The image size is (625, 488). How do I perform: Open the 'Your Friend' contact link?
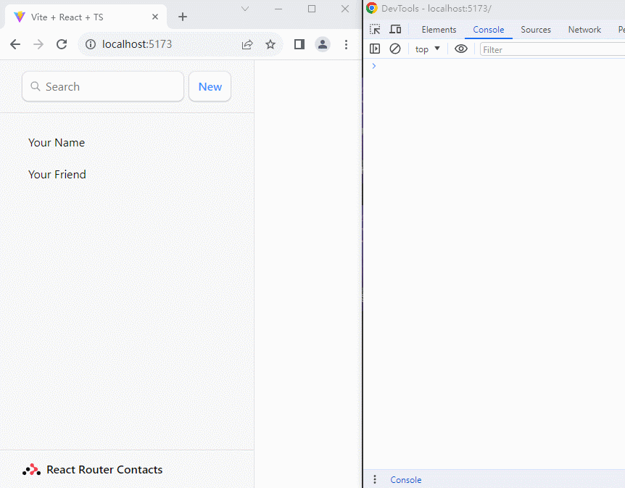pos(57,174)
